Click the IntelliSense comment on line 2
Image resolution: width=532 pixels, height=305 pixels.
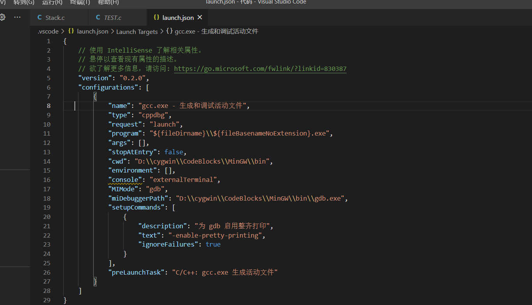(x=140, y=51)
